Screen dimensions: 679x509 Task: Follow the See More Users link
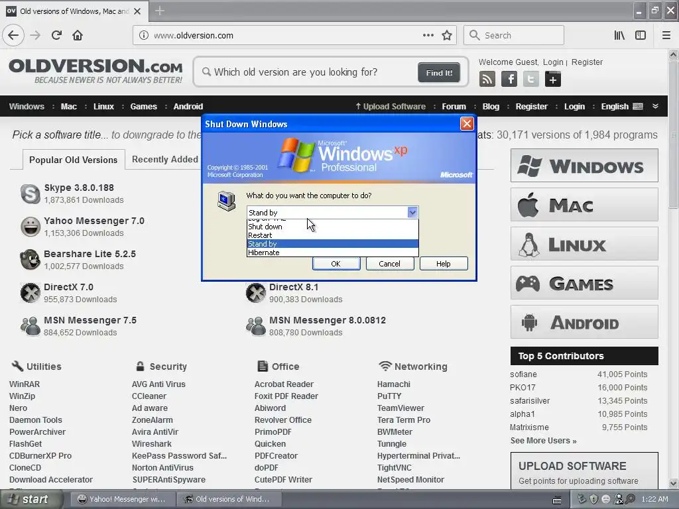point(543,441)
